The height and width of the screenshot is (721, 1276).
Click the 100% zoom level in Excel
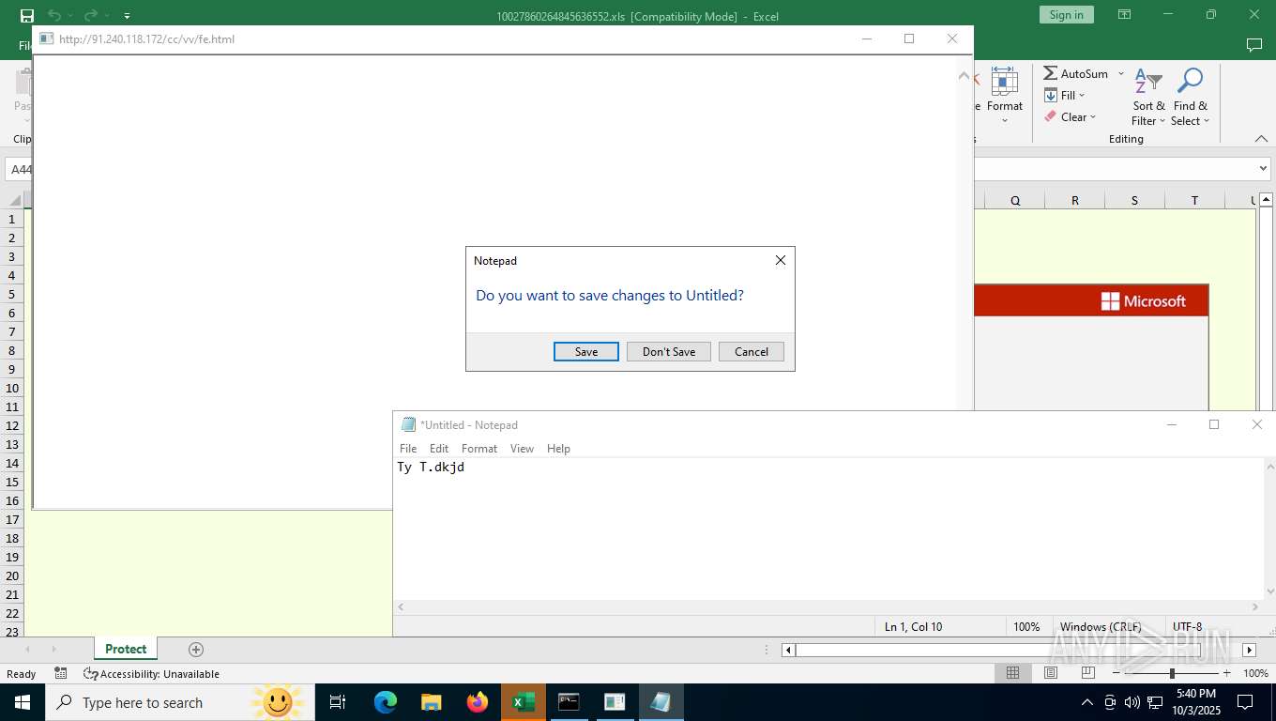(x=1255, y=673)
